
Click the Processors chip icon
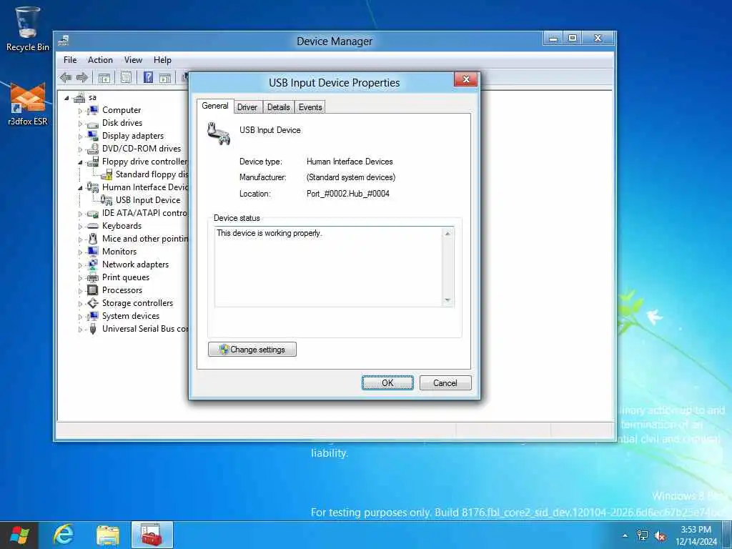tap(93, 290)
